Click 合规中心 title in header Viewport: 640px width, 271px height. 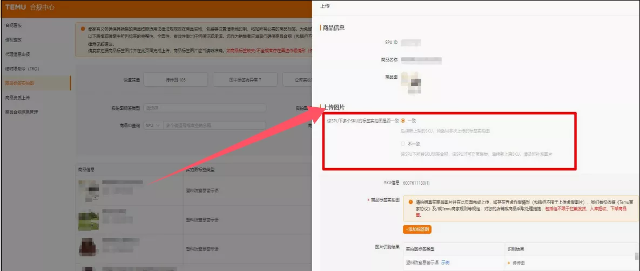[x=42, y=8]
